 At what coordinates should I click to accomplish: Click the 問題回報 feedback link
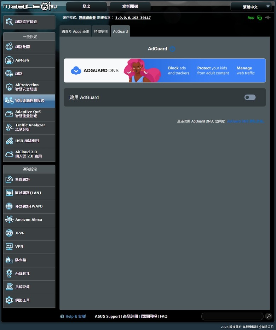149,316
